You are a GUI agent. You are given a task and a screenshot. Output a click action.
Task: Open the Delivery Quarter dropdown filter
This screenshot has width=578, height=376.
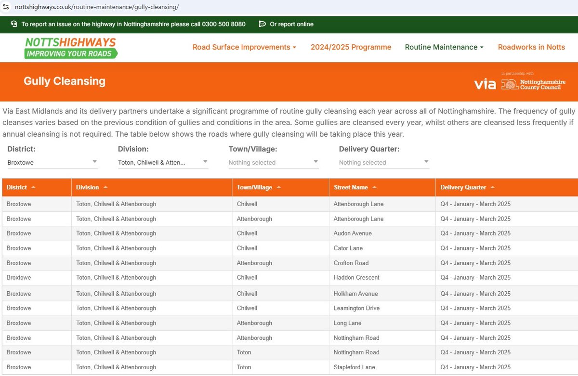tap(384, 162)
